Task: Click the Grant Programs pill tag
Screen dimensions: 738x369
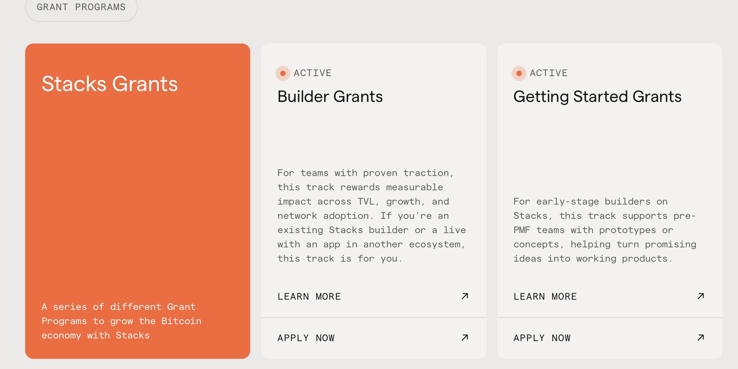Action: point(81,8)
